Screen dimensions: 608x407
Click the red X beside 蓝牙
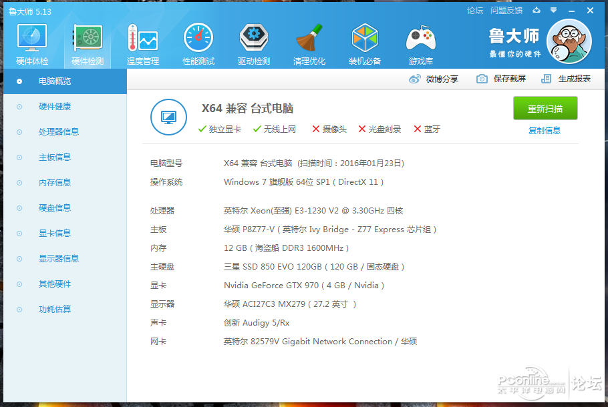click(x=417, y=129)
